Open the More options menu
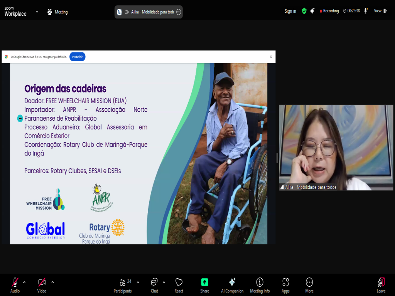Viewport: 395px width, 296px height. (x=309, y=284)
